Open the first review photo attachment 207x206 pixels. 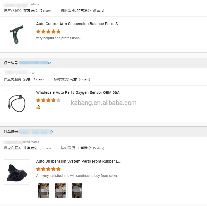[x=44, y=190]
